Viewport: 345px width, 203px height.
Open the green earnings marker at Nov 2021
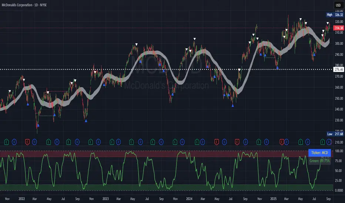pos(6,142)
